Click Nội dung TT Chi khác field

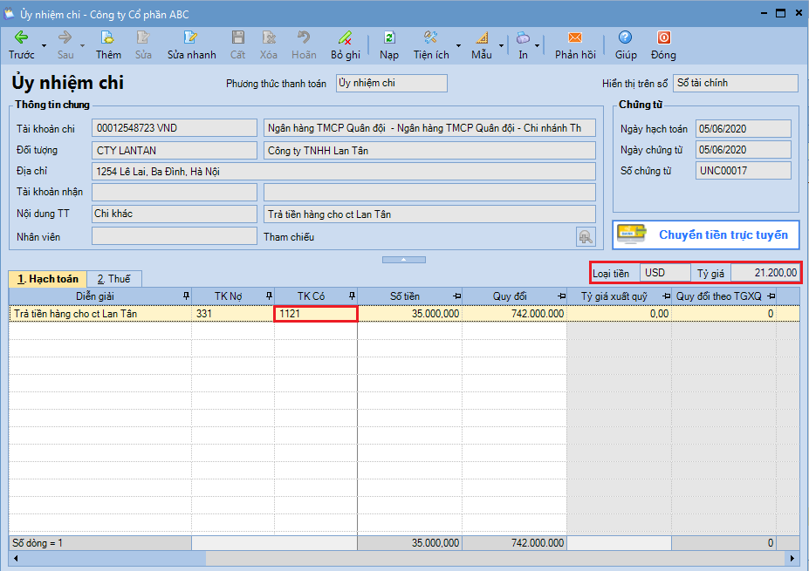click(x=175, y=214)
